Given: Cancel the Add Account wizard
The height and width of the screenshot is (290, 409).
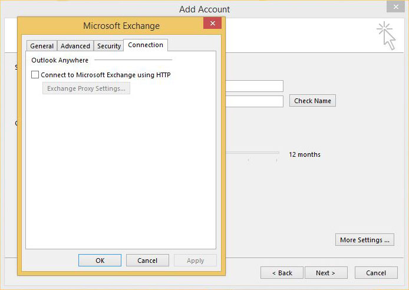Looking at the screenshot, I should (x=376, y=273).
